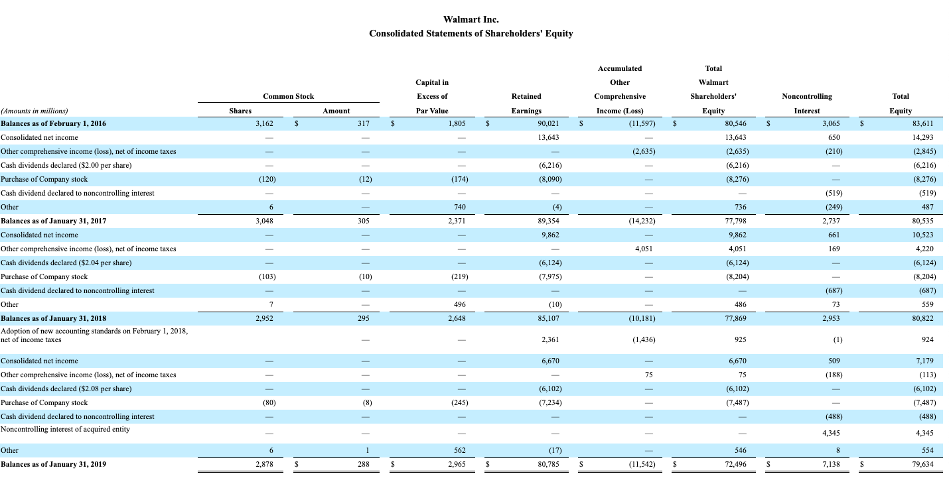
Task: Click 'Cash dividends declared ($2.00 per share)' label
Action: click(x=66, y=165)
